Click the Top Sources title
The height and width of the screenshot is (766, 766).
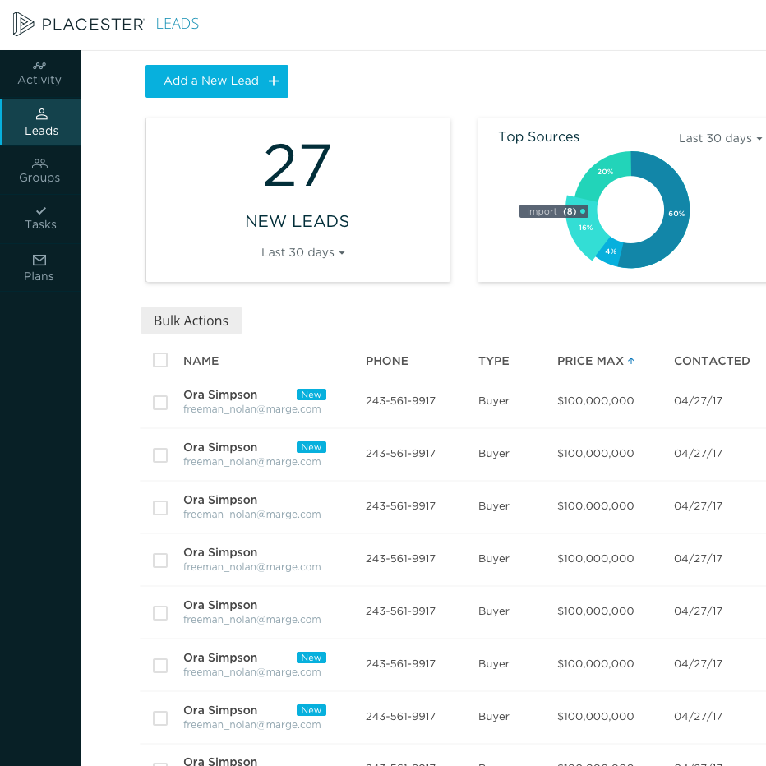tap(539, 136)
